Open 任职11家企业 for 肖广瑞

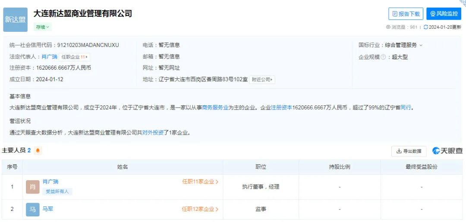[200, 182]
